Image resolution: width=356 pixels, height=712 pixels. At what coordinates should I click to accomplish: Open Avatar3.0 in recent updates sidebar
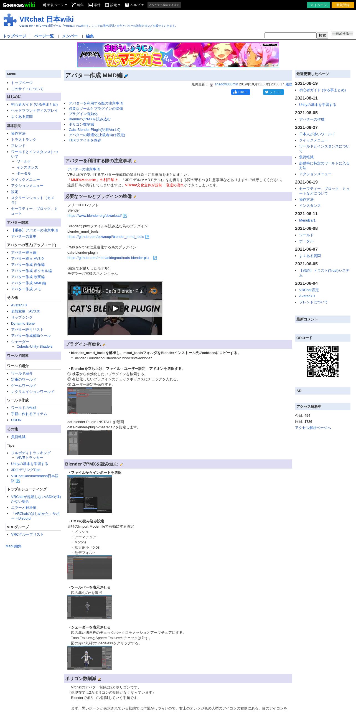(307, 296)
